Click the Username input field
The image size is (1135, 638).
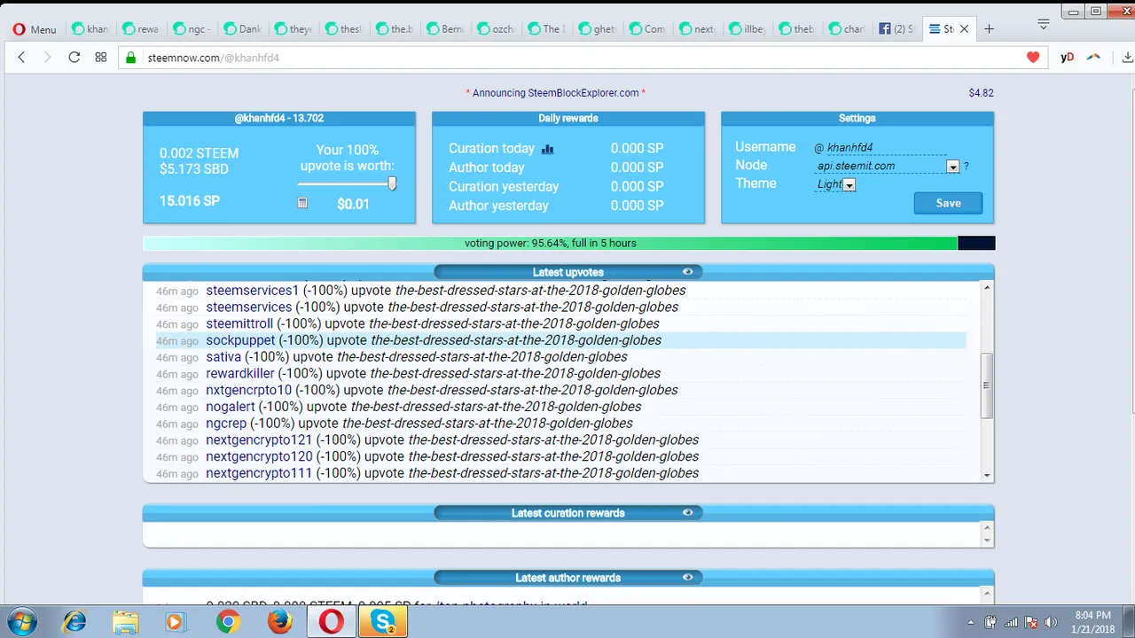(x=887, y=148)
